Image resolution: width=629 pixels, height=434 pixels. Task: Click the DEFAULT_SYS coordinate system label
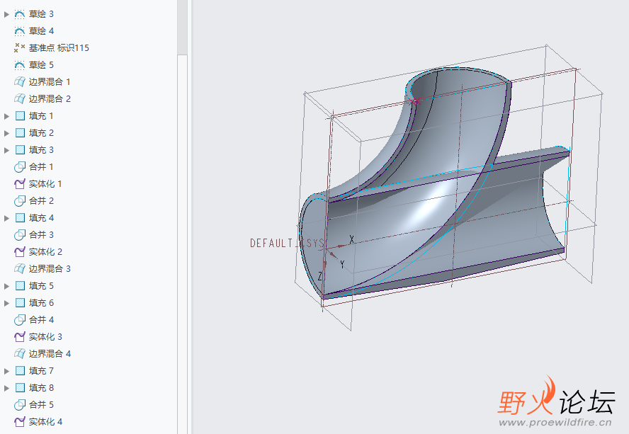coord(287,243)
